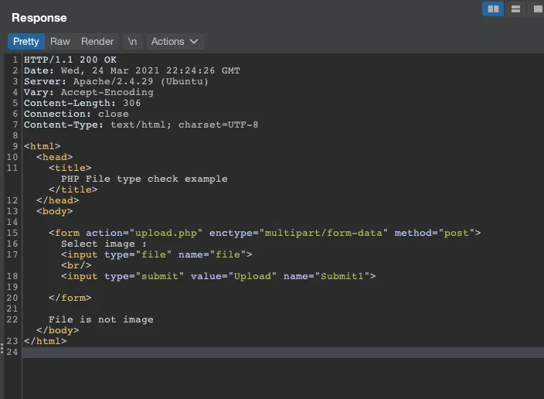Toggle the \n non-printable characters button
The width and height of the screenshot is (544, 399).
pos(132,41)
